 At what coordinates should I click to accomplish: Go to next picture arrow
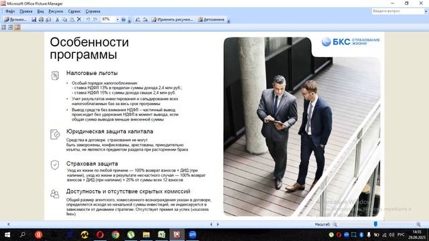218,224
